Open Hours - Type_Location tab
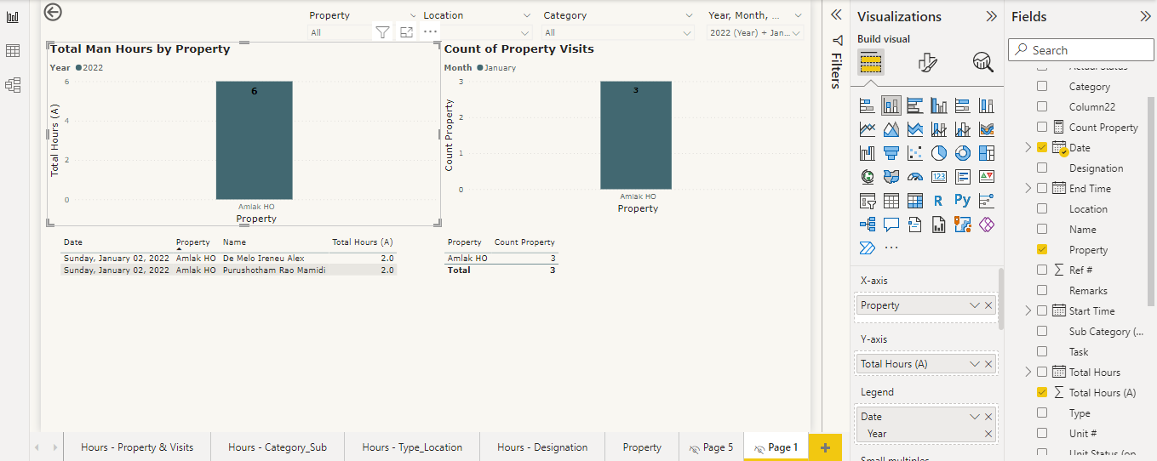The image size is (1157, 461). [412, 447]
